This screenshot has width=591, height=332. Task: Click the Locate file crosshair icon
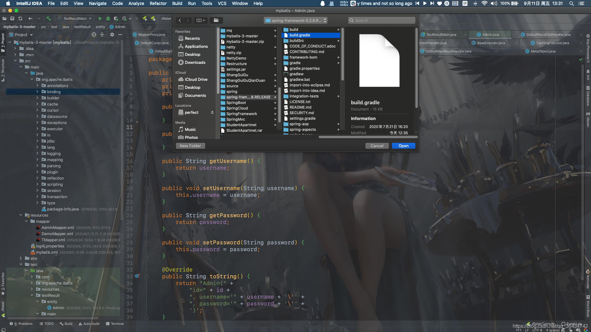click(94, 35)
